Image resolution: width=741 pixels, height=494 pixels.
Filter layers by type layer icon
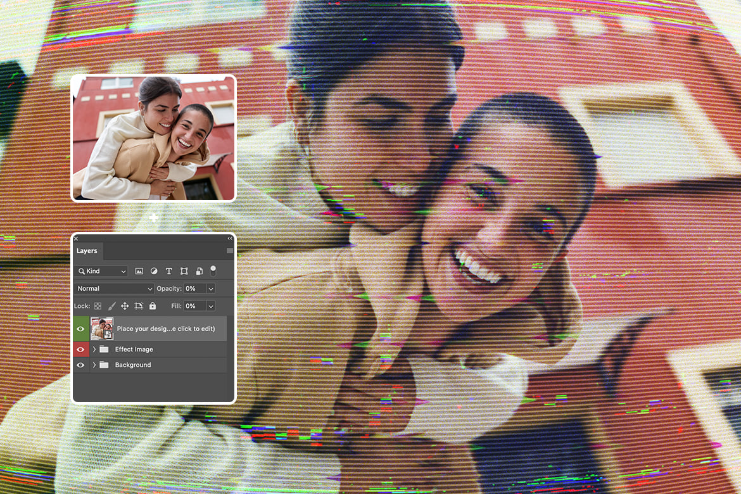pyautogui.click(x=168, y=271)
